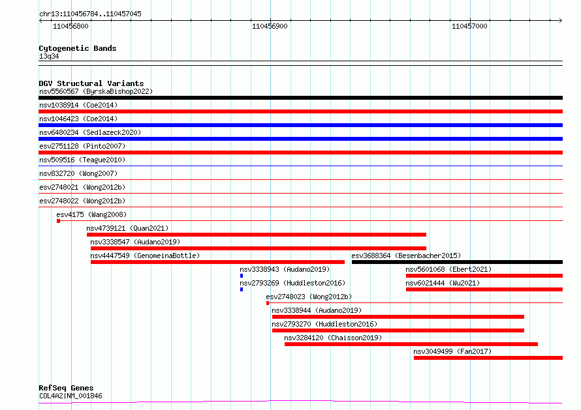Open the nsv3284120 (Chaisson2019) label

pos(333,338)
